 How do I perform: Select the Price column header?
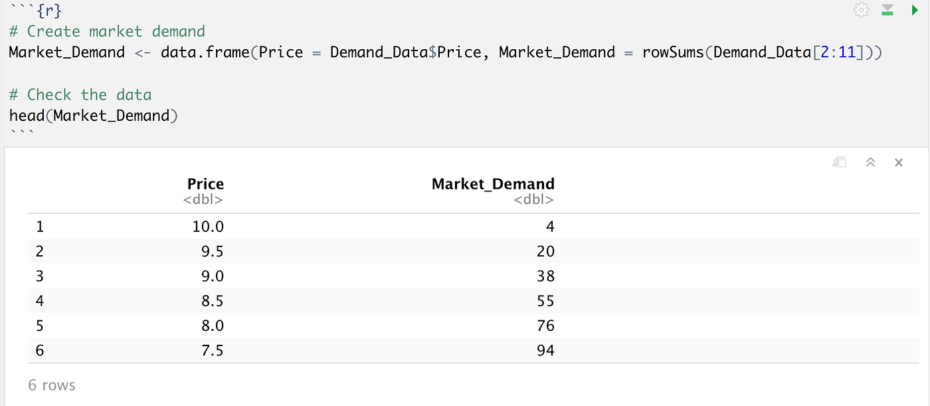[205, 183]
